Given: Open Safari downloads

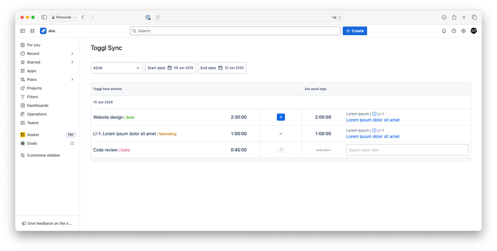Looking at the screenshot, I should click(x=444, y=17).
